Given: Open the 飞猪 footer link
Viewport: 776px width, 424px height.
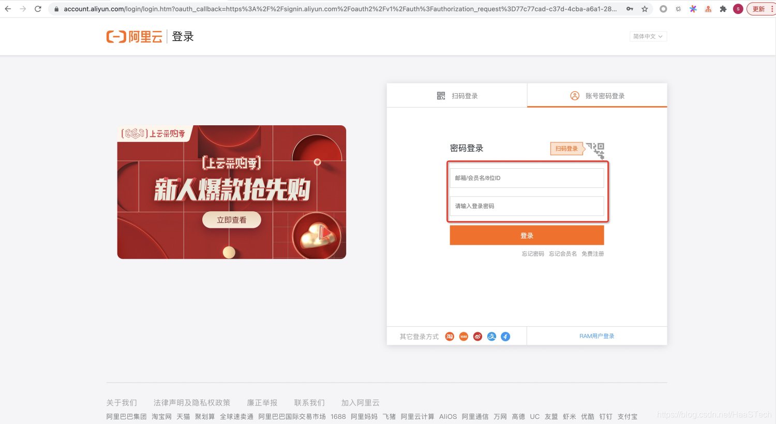Looking at the screenshot, I should click(x=389, y=417).
